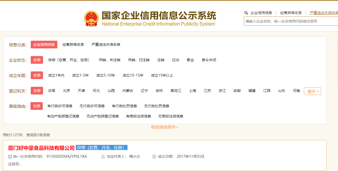Filter registration authority by 山东
This screenshot has height=171, width=338.
282,91
